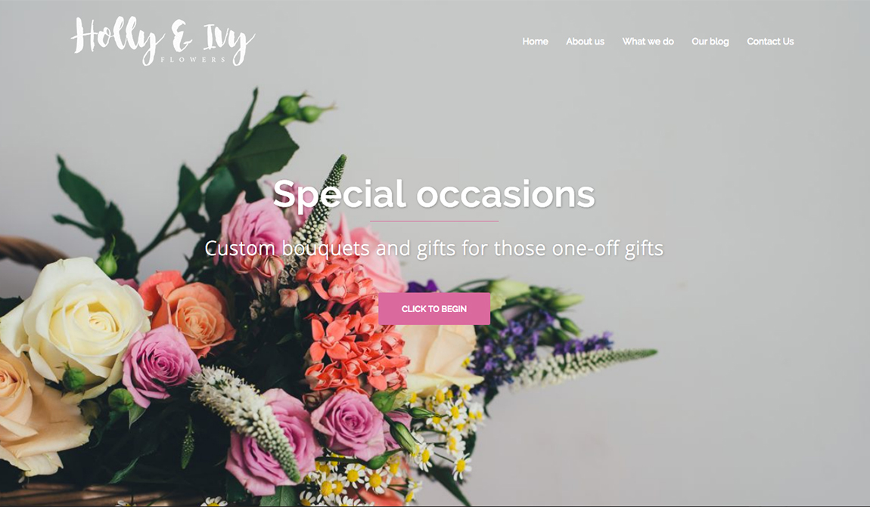The image size is (870, 507).
Task: Click the orange rose in the bouquet
Action: (191, 313)
